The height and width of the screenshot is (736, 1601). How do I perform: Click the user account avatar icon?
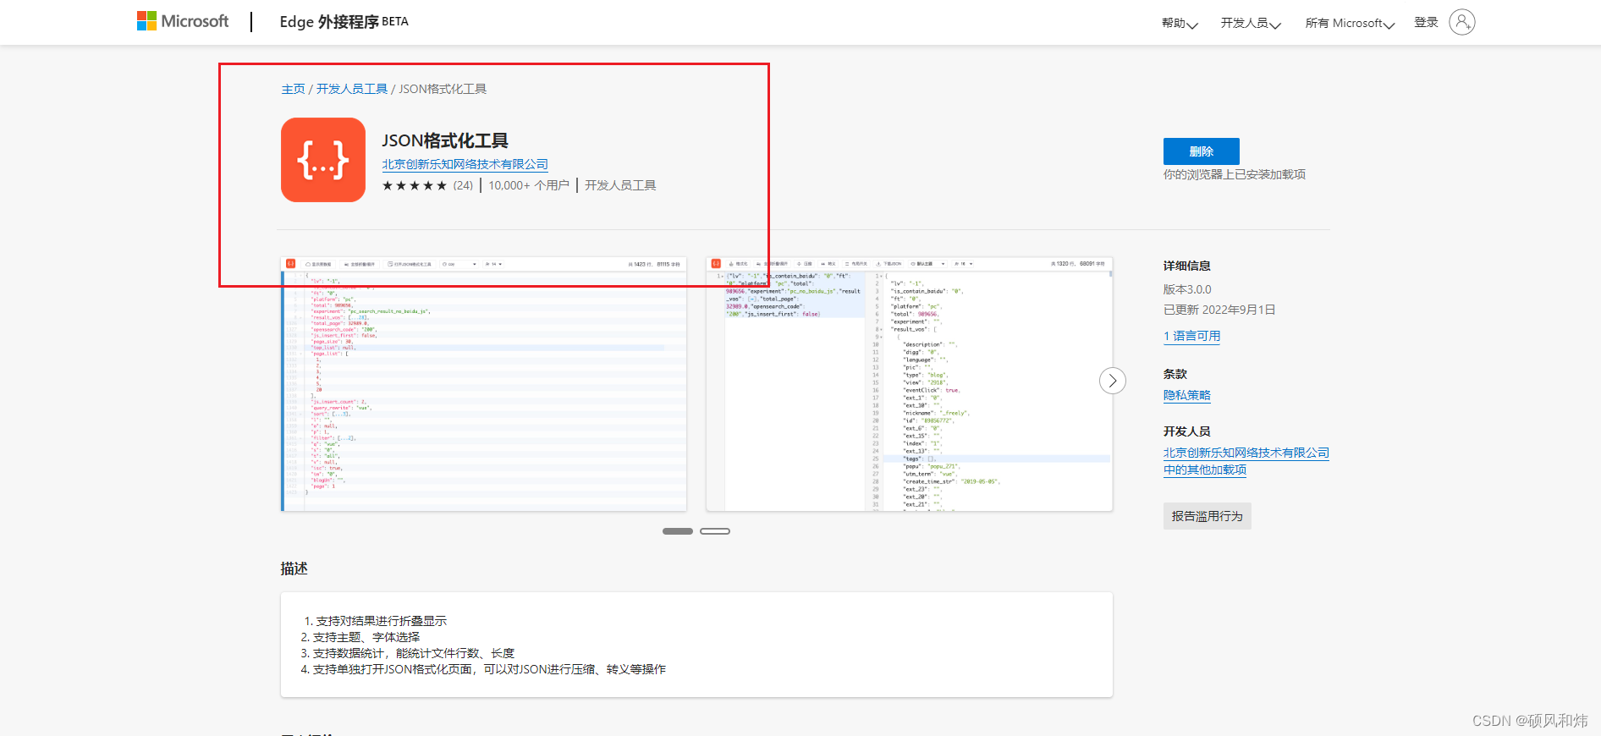click(1462, 22)
